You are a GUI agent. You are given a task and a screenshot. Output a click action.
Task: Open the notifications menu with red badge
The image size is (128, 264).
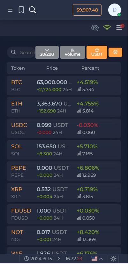[x=120, y=27]
